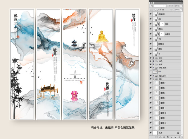This screenshot has height=139, width=188.
Task: Open the blend mode dropdown 正常
Action: click(x=158, y=6)
